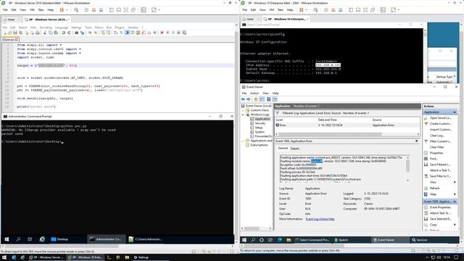Viewport: 464px width, 261px height.
Task: Click the snapshot clock icon in the left VMware toolbar
Action: tap(86, 9)
